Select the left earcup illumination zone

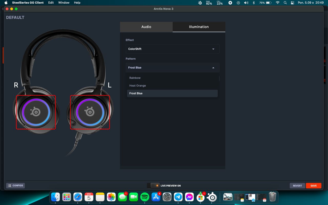90,112
